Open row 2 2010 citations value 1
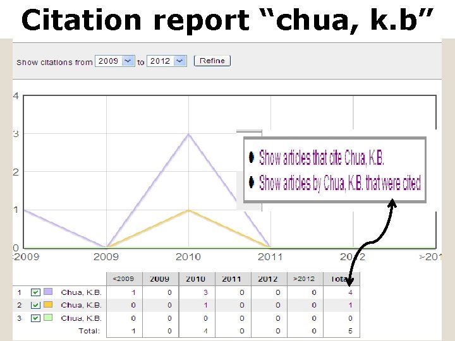 (x=206, y=305)
